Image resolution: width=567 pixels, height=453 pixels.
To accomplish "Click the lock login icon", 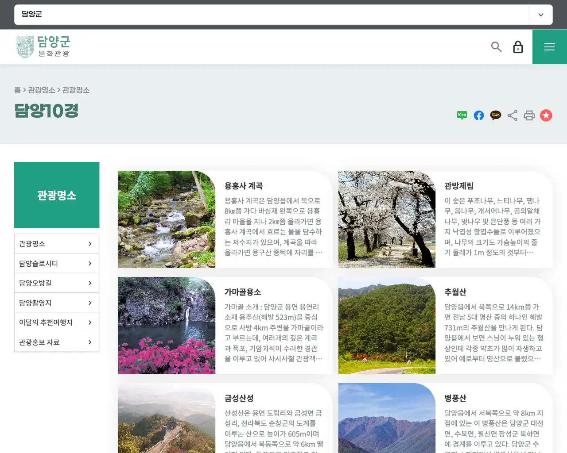I will tap(518, 46).
